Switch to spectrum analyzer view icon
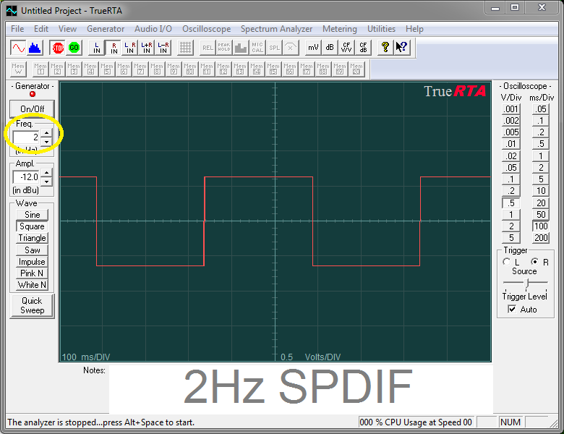The height and width of the screenshot is (434, 564). 35,48
